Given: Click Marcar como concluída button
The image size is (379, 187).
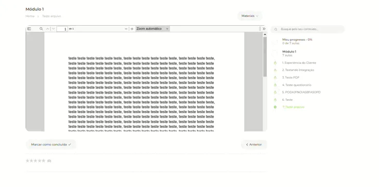Looking at the screenshot, I should [51, 144].
